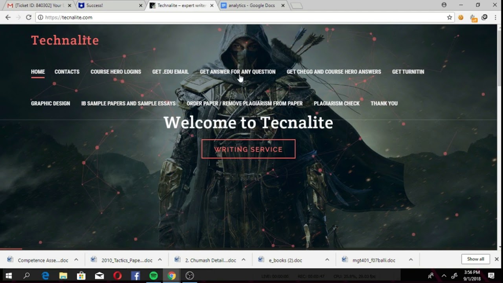This screenshot has height=283, width=503.
Task: Open OBS Studio from taskbar
Action: click(x=190, y=276)
